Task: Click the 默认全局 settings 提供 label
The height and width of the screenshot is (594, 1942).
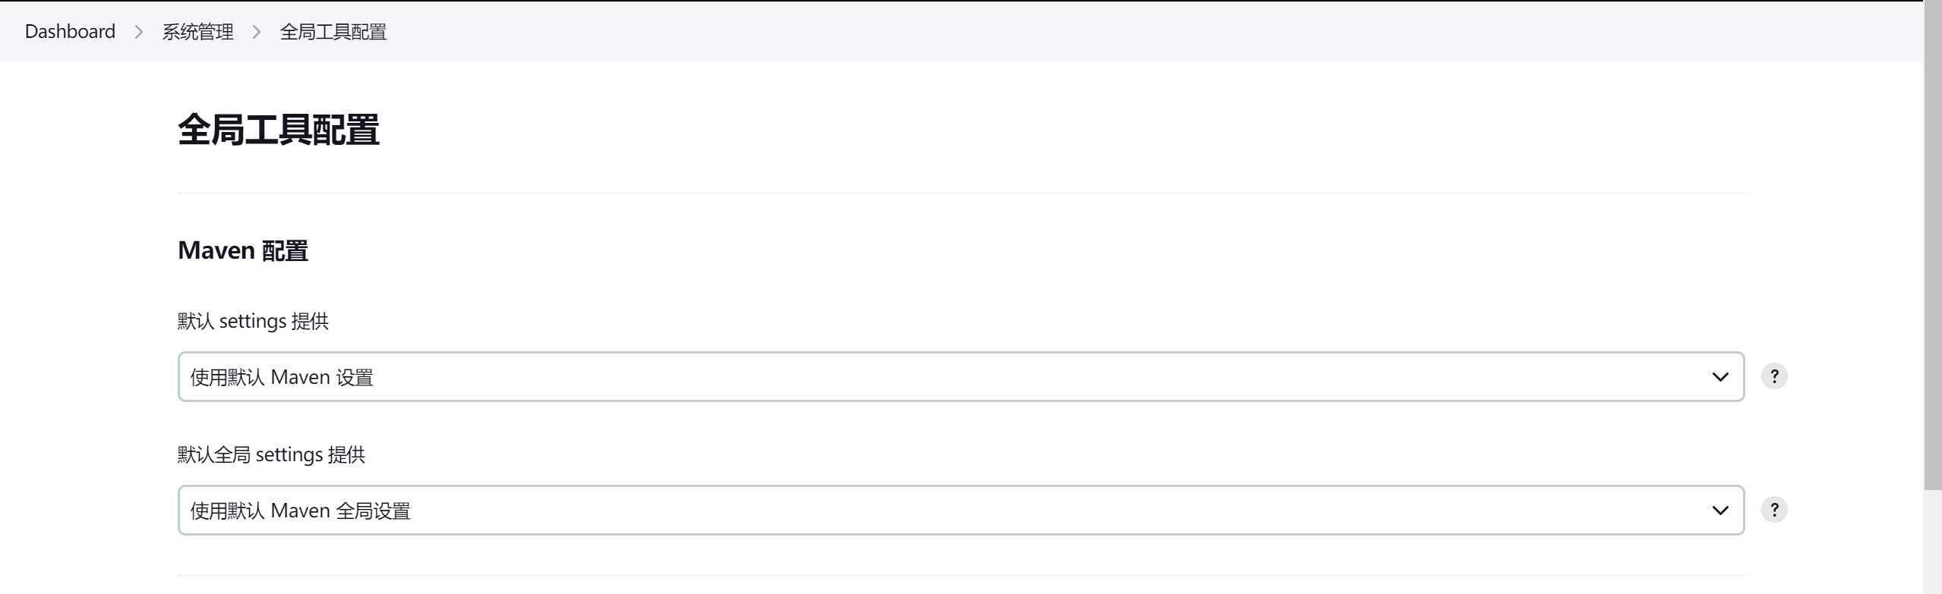Action: (x=271, y=454)
